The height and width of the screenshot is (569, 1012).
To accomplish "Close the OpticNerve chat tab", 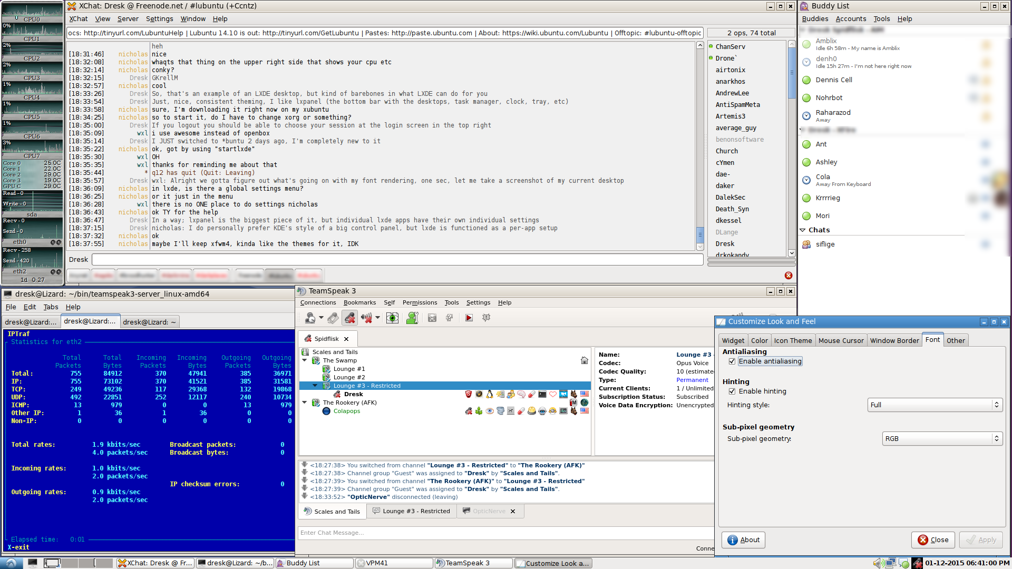I will click(x=513, y=512).
